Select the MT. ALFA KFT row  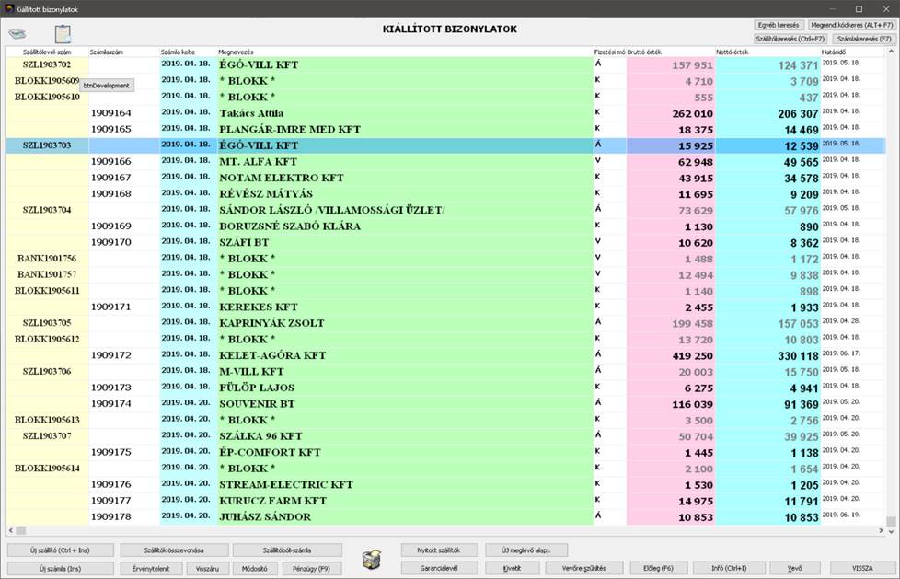coord(445,161)
